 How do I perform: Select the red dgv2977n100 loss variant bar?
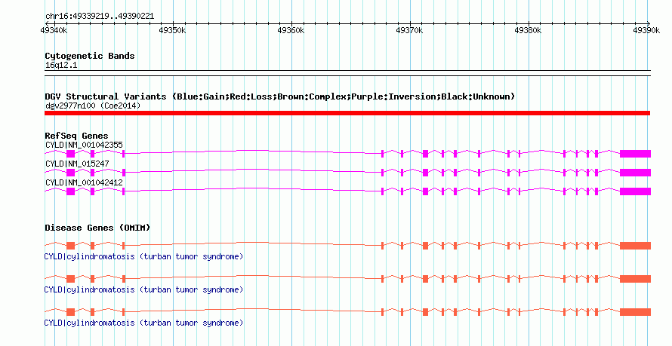(347, 113)
